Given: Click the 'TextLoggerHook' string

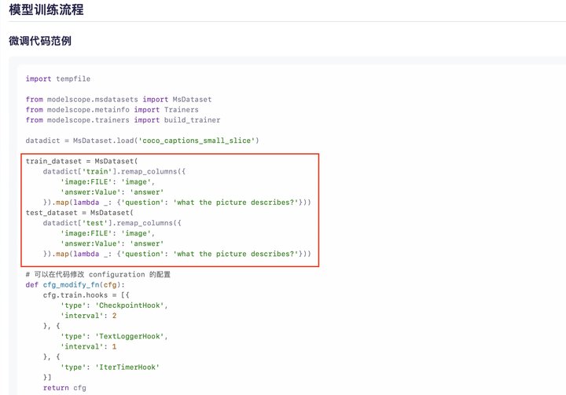Looking at the screenshot, I should click(x=134, y=336).
